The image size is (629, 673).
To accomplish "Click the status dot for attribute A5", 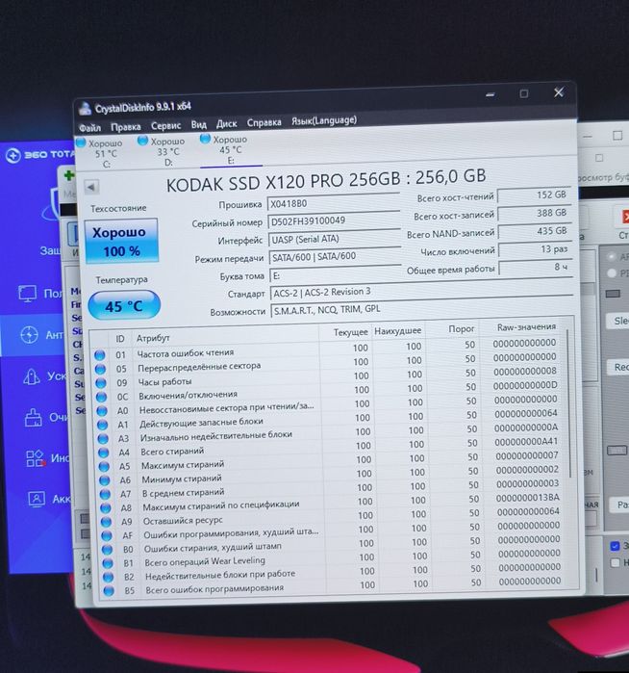I will tap(104, 467).
